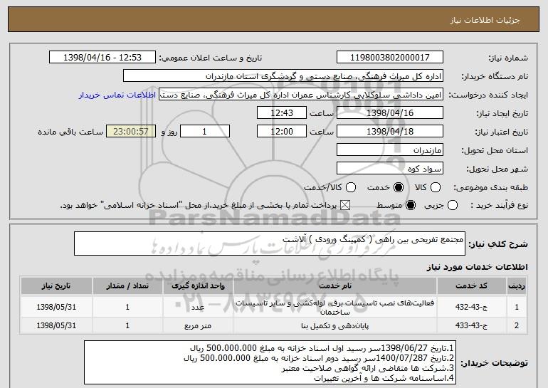548x388 pixels.
Task: Click the buyer organization name field
Action: coord(283,76)
